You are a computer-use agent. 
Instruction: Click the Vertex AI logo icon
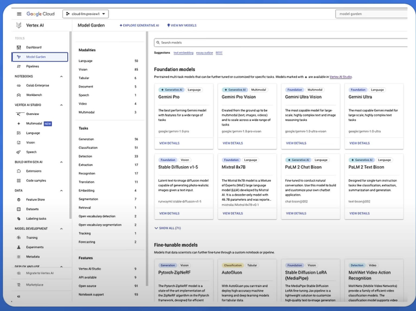(x=19, y=25)
